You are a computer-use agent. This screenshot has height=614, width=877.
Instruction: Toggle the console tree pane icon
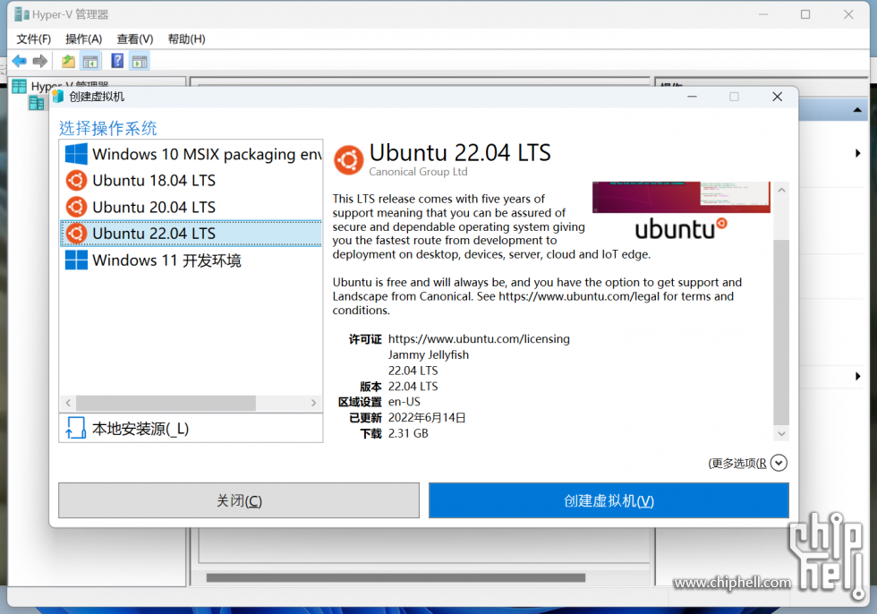[x=90, y=61]
